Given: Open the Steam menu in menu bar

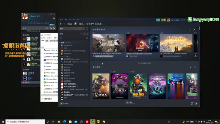Looking at the screenshot, I should pos(61,20).
